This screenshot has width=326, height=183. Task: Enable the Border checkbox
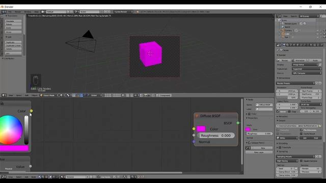click(x=278, y=111)
